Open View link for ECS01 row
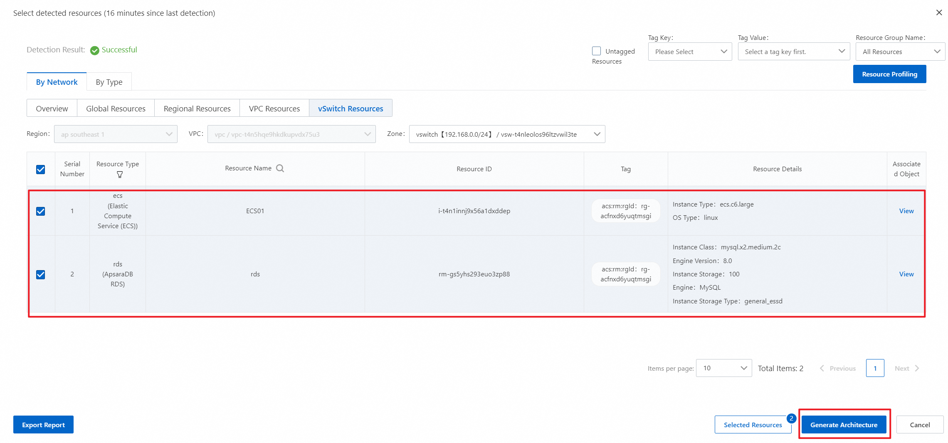 [906, 211]
